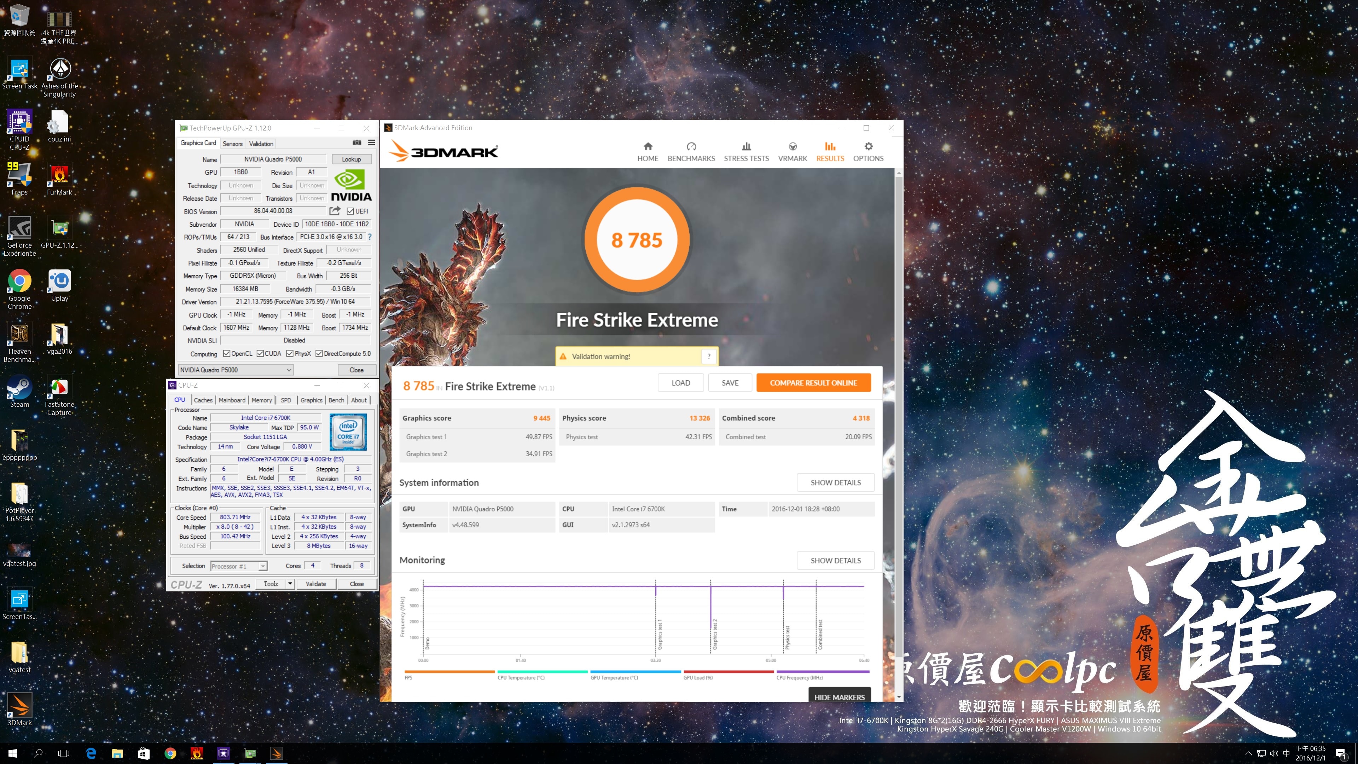Click GPU-Z Lookup button
The width and height of the screenshot is (1358, 764).
[x=351, y=159]
